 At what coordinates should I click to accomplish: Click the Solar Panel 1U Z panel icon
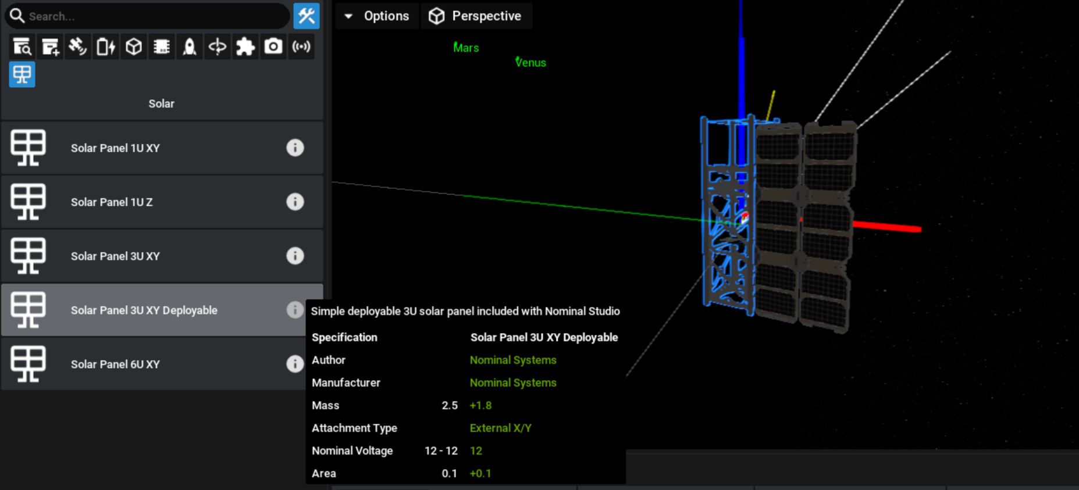coord(28,202)
